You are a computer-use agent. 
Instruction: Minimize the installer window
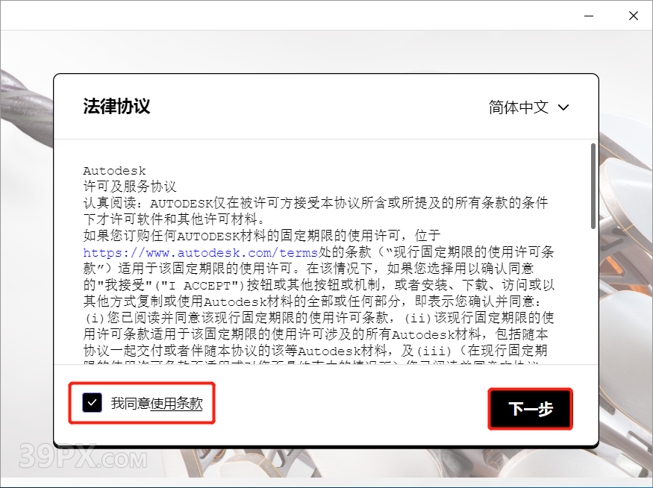click(589, 16)
